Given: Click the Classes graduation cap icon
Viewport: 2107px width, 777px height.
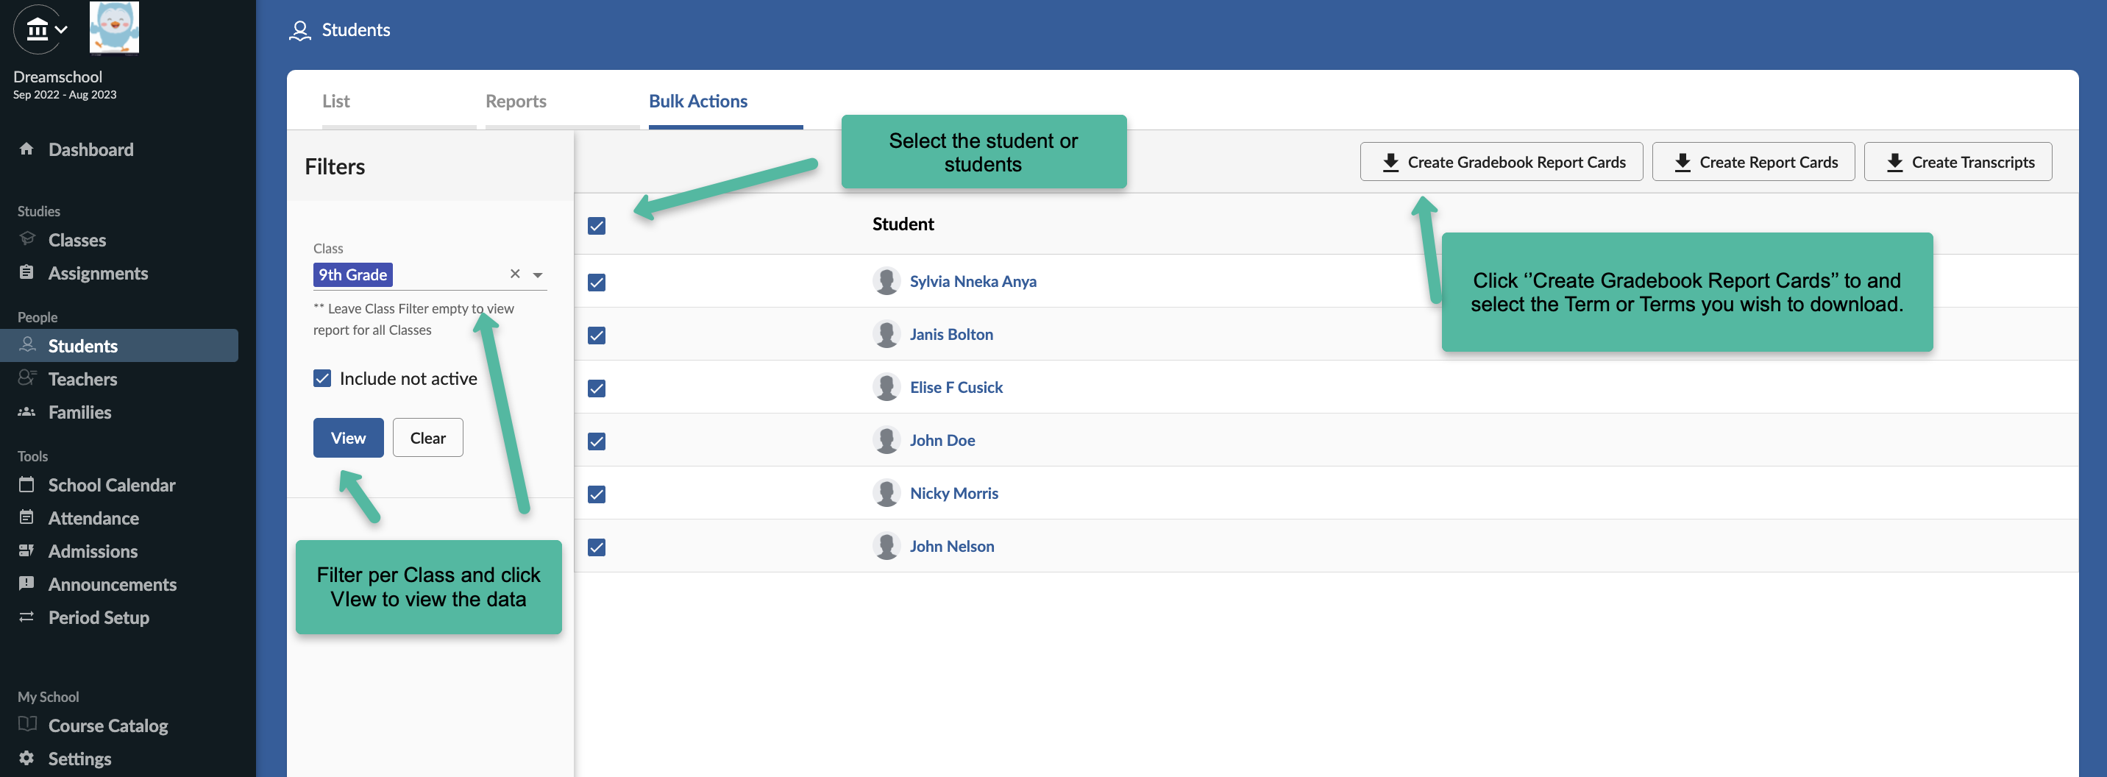Looking at the screenshot, I should [x=27, y=239].
